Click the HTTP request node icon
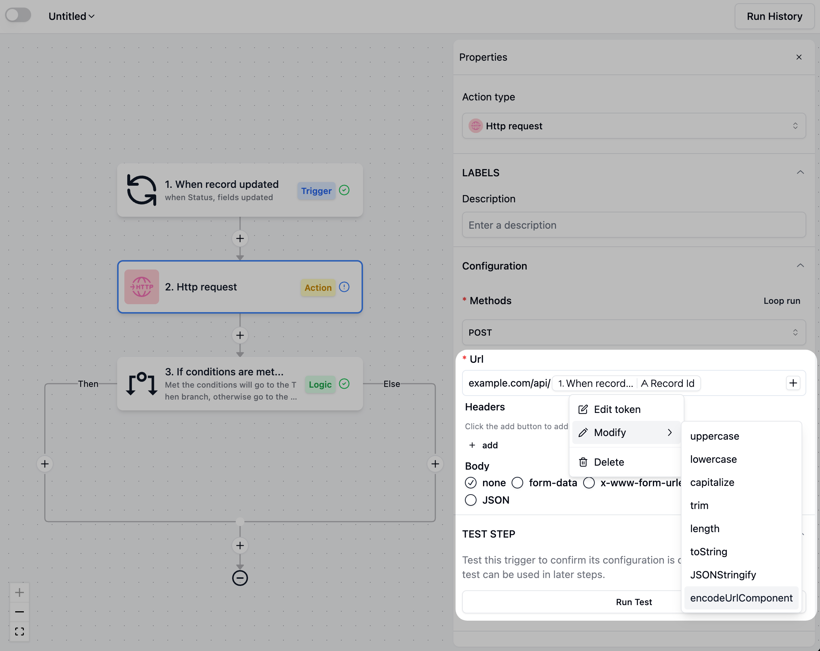The image size is (820, 651). (141, 286)
